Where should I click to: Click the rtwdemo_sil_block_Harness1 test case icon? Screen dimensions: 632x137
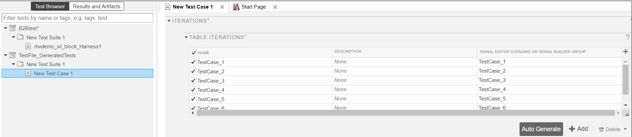pos(28,46)
